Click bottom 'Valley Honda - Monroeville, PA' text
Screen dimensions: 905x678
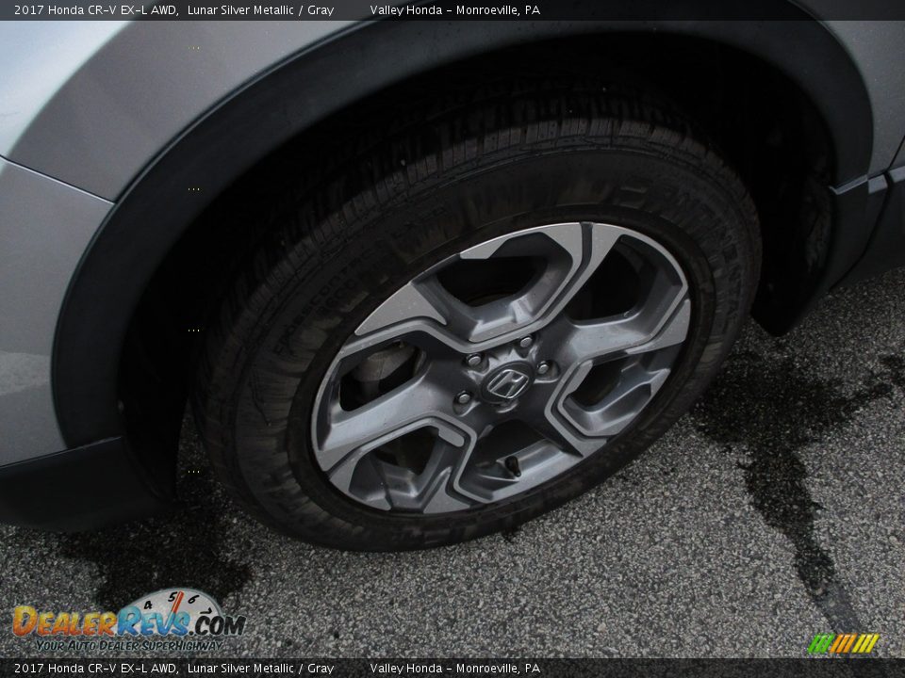454,669
